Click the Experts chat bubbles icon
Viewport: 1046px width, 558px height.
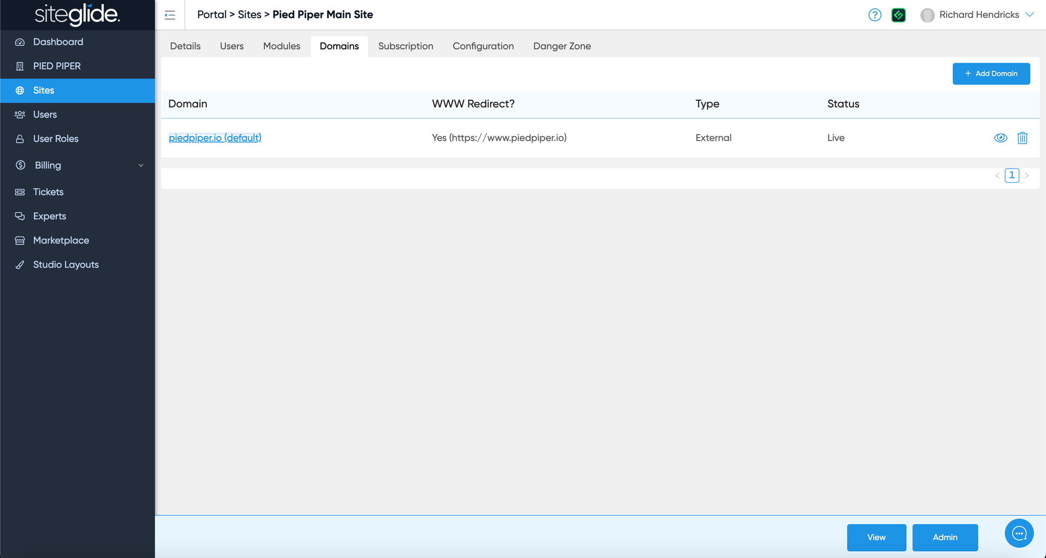coord(20,216)
